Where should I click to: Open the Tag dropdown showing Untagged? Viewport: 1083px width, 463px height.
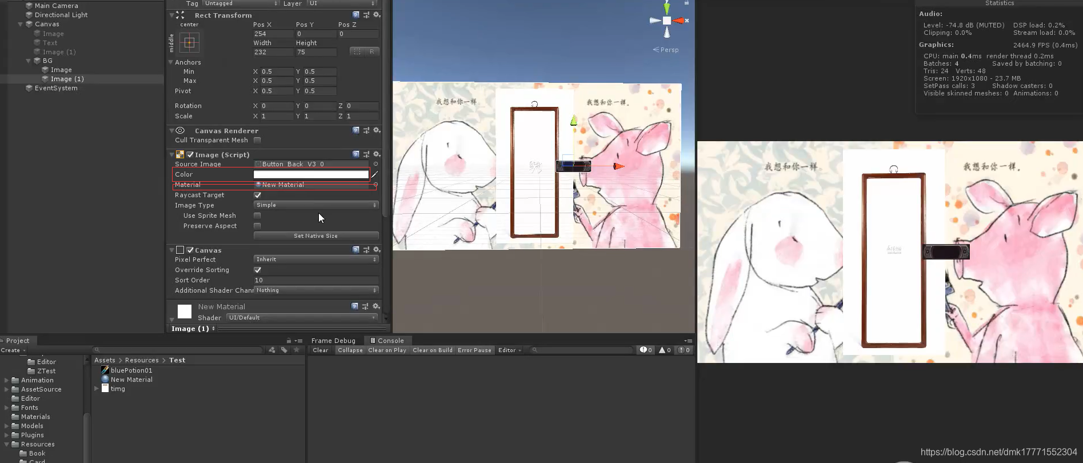click(241, 3)
